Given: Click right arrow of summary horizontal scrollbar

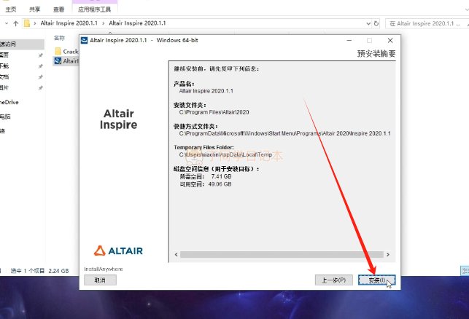Looking at the screenshot, I should coord(387,254).
